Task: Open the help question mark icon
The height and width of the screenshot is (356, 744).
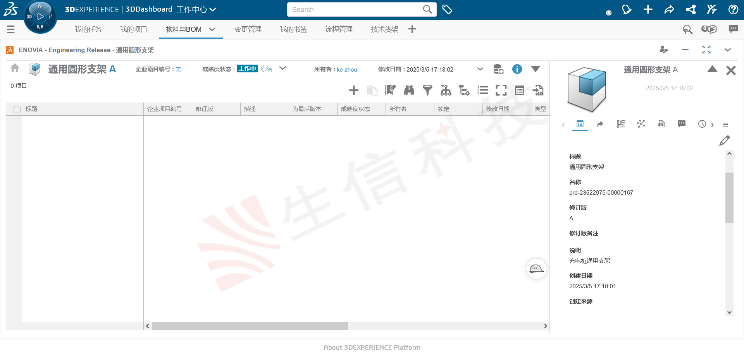Action: (733, 9)
